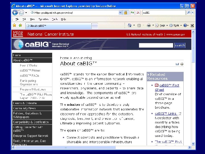Click the toolbar Print icon

149,25
